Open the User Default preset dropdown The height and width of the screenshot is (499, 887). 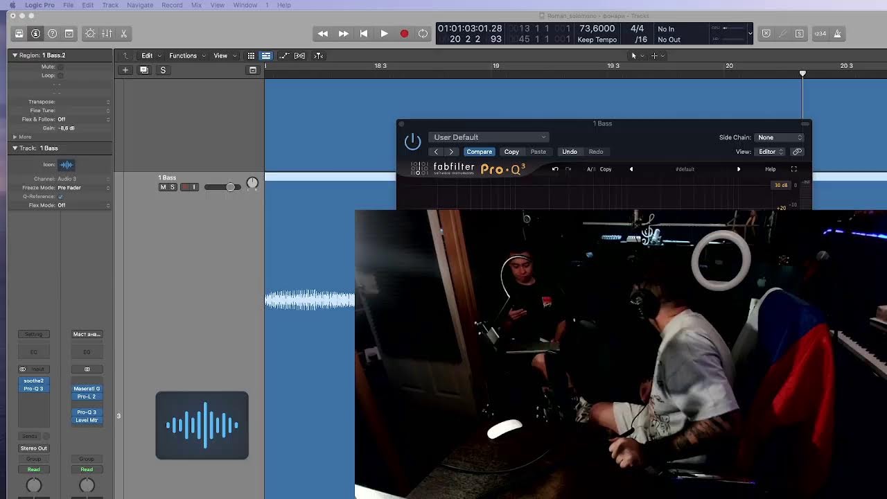[489, 137]
